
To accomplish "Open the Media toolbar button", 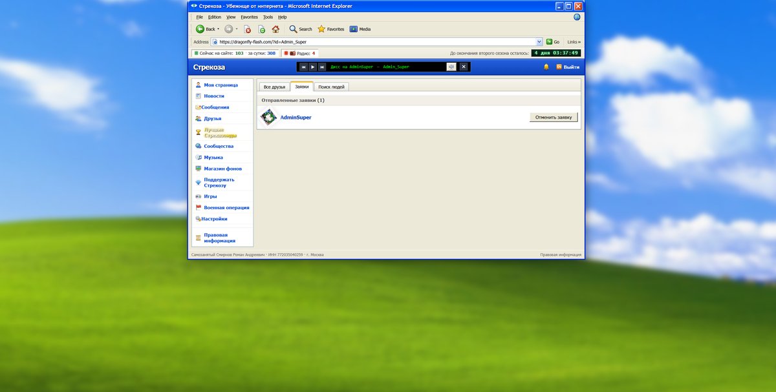I will tap(360, 29).
